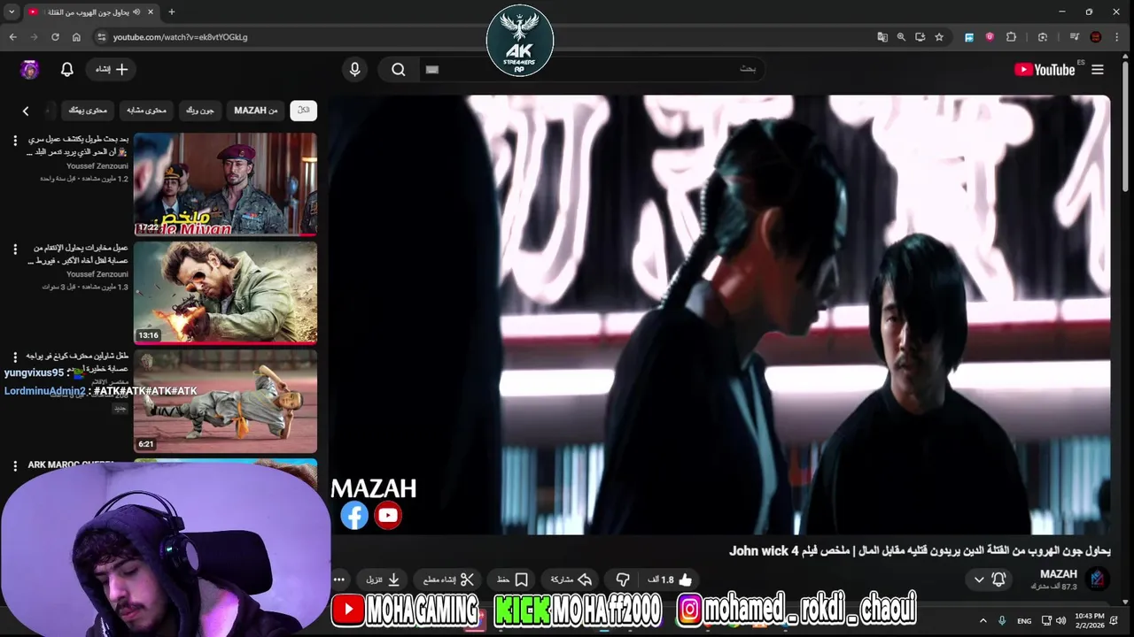Open Youssef Zenzouni channel under 17:22 video
1134x637 pixels.
click(97, 165)
